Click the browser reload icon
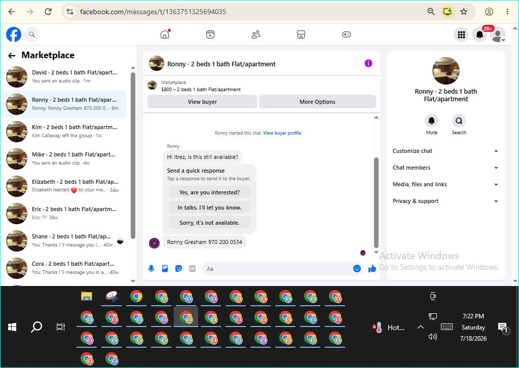519x368 pixels. click(x=48, y=12)
